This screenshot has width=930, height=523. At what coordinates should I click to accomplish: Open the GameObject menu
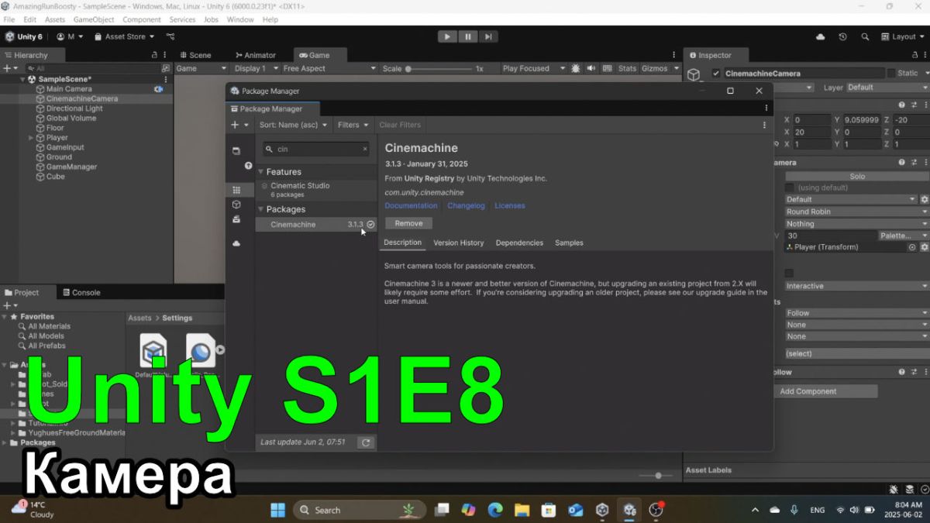pyautogui.click(x=95, y=19)
